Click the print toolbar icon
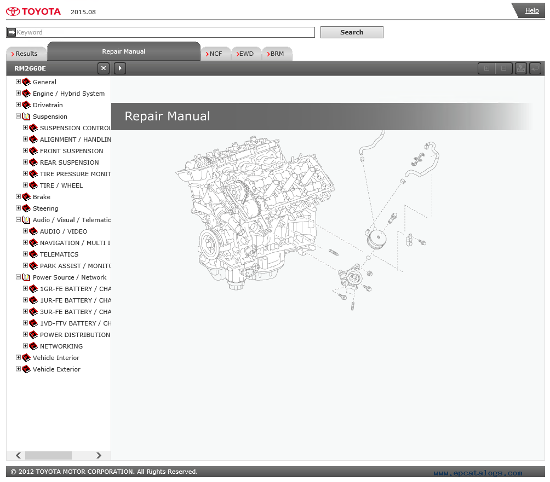Viewport: 550px width, 482px height. click(x=521, y=68)
